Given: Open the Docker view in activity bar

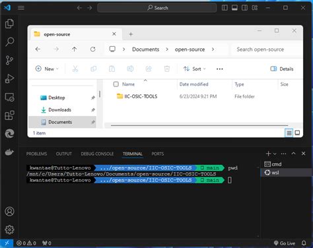Looking at the screenshot, I should pos(9,152).
